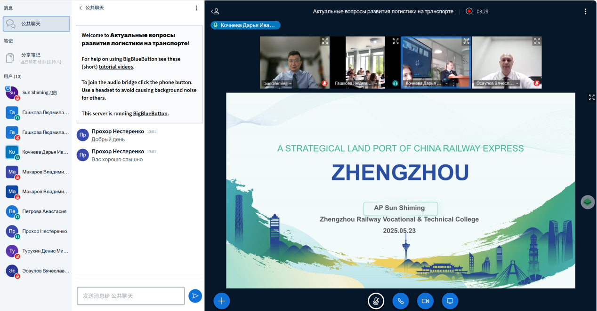597x311 pixels.
Task: Unmute the microphone in the bottom toolbar
Action: (376, 301)
